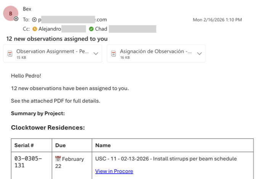Click serial number 03-0305-131 in the table

(28, 162)
